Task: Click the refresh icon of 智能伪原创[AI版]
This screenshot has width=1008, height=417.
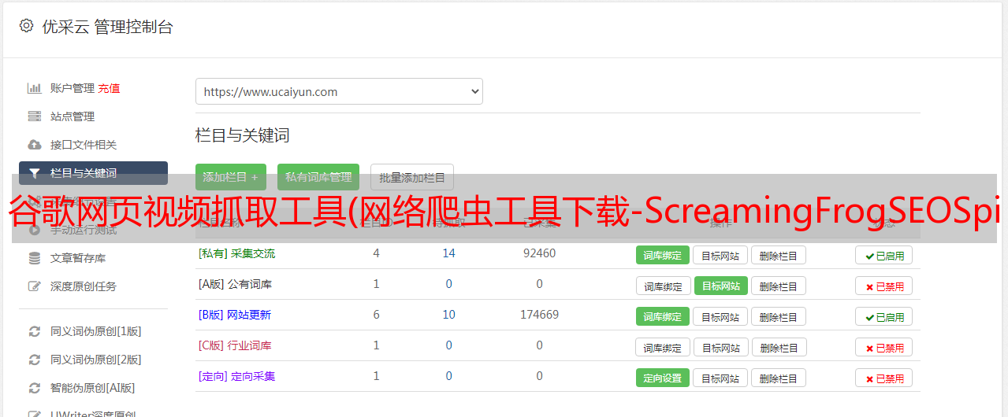Action: (34, 388)
